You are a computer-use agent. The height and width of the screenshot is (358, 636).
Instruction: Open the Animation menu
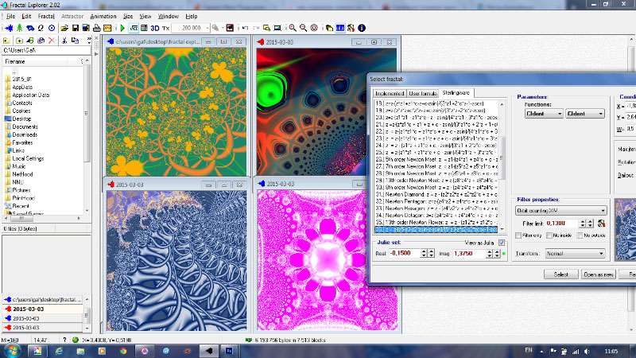point(103,16)
